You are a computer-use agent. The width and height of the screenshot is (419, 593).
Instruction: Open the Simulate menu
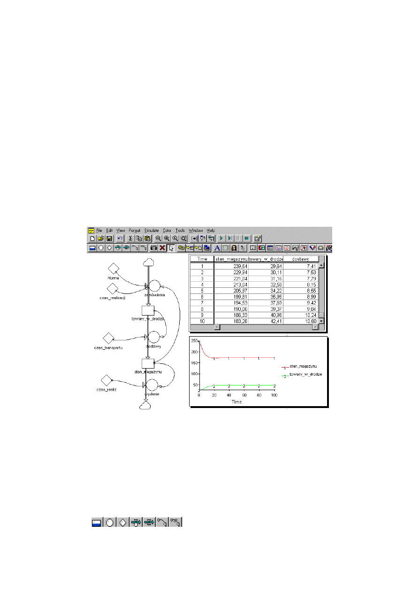click(151, 231)
